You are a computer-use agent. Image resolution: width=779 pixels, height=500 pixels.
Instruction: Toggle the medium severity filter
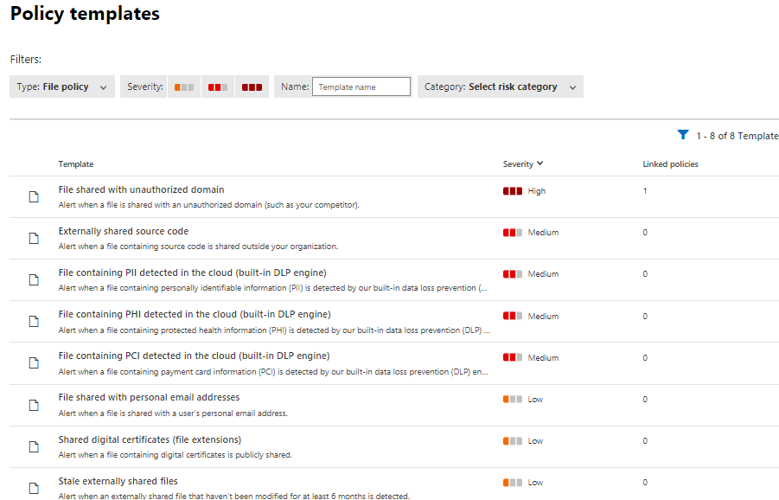pyautogui.click(x=218, y=87)
